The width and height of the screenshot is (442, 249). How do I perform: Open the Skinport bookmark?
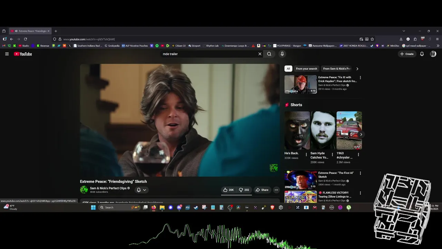coord(194,46)
